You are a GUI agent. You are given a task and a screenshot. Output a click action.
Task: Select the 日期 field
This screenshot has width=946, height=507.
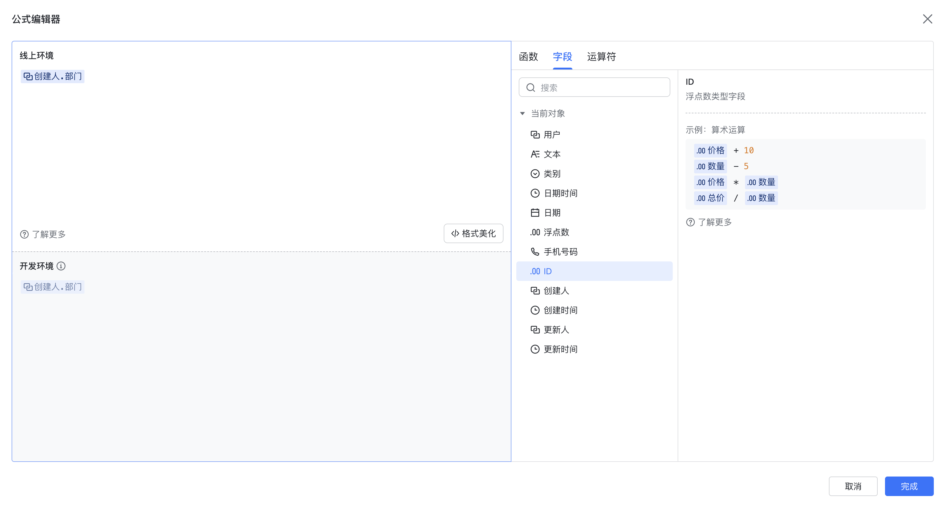click(594, 212)
